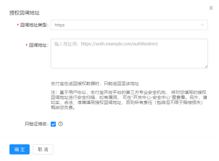Focus the 回调地址 text area
The image size is (219, 161).
coord(129,54)
